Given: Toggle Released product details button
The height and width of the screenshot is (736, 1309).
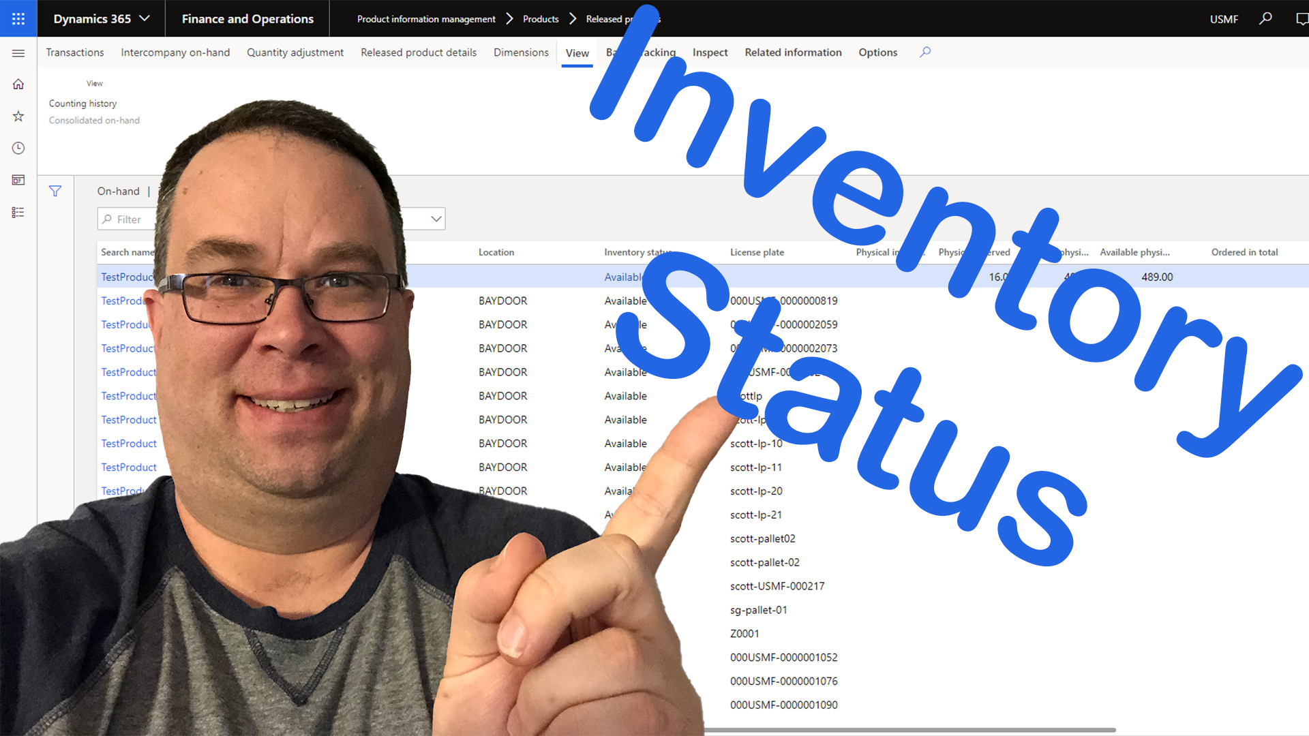Looking at the screenshot, I should pyautogui.click(x=418, y=52).
